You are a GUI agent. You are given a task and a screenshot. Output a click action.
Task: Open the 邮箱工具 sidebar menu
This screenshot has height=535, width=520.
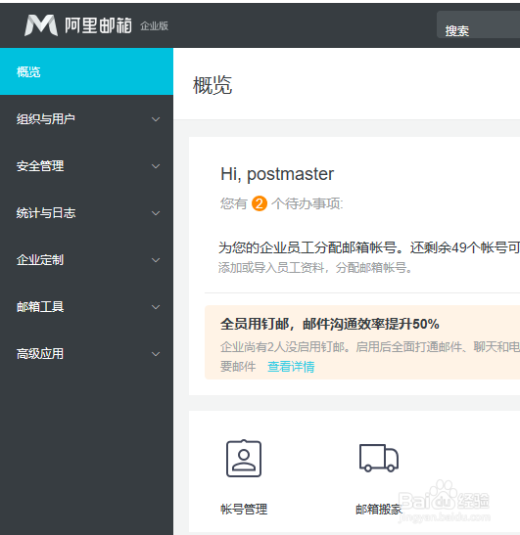pos(86,307)
